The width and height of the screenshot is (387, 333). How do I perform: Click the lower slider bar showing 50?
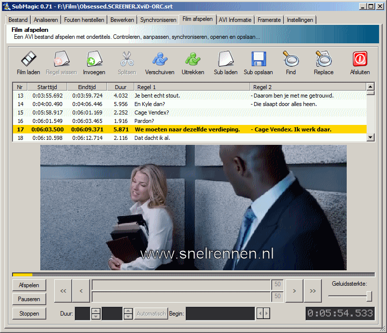pyautogui.click(x=182, y=297)
